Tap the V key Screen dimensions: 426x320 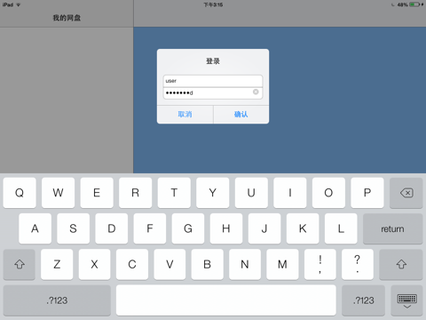170,264
